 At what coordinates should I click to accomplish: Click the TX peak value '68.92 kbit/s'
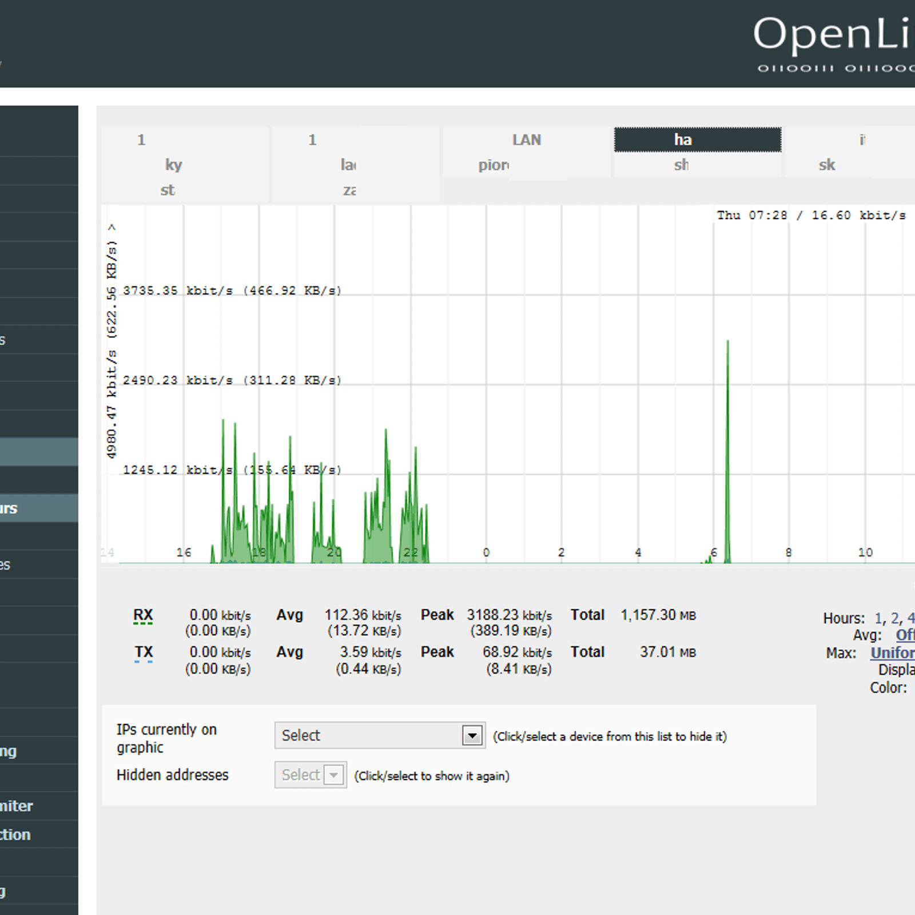(518, 653)
